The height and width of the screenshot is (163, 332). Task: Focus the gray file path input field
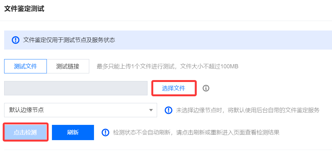[76, 88]
